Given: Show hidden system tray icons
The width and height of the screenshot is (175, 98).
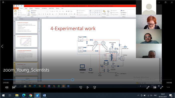Looking at the screenshot, I should coord(138,95).
